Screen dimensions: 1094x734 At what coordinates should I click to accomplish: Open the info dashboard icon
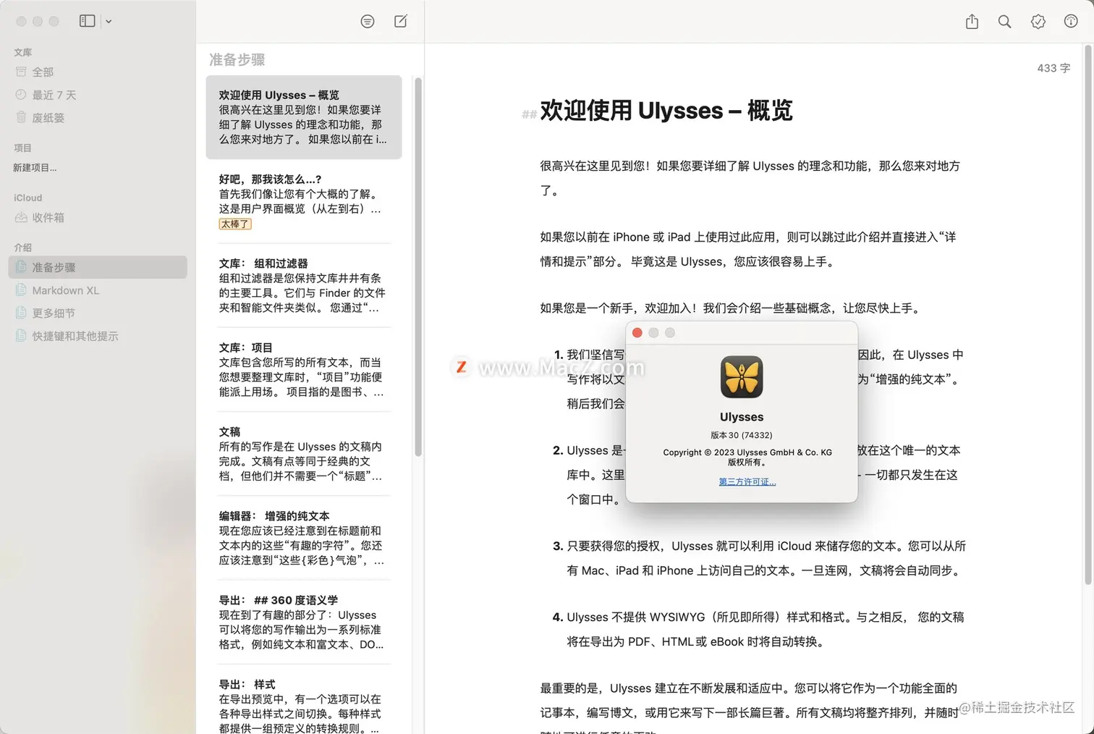point(1071,22)
